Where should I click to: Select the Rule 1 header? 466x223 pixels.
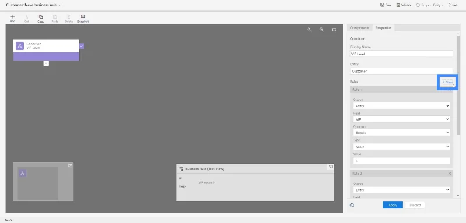pyautogui.click(x=401, y=90)
